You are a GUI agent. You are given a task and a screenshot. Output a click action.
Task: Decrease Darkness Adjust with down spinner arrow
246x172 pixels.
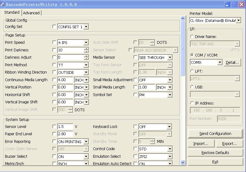point(86,59)
